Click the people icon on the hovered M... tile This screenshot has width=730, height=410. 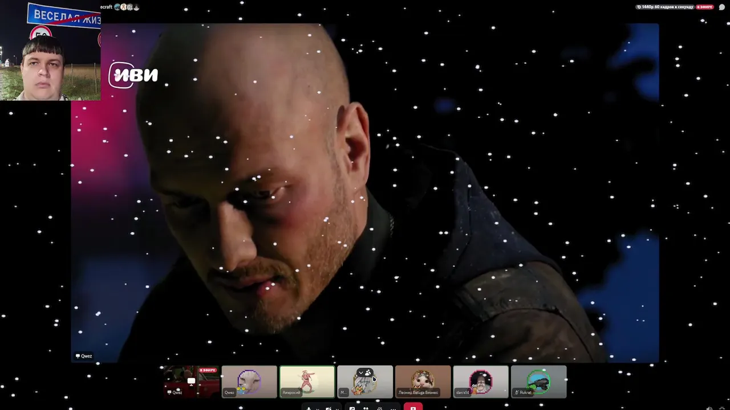(x=368, y=373)
